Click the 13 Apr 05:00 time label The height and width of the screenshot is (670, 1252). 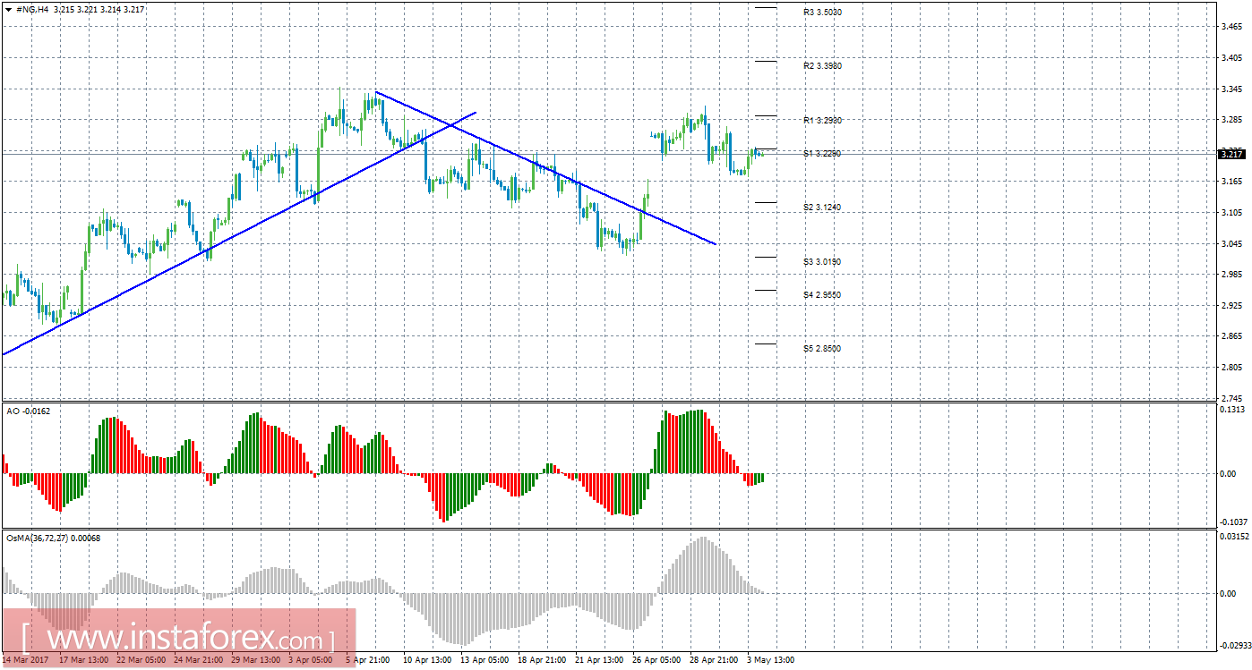[485, 661]
